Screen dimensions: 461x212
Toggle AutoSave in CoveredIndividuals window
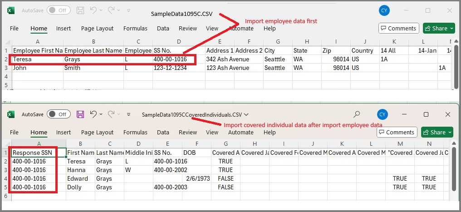[x=58, y=114]
